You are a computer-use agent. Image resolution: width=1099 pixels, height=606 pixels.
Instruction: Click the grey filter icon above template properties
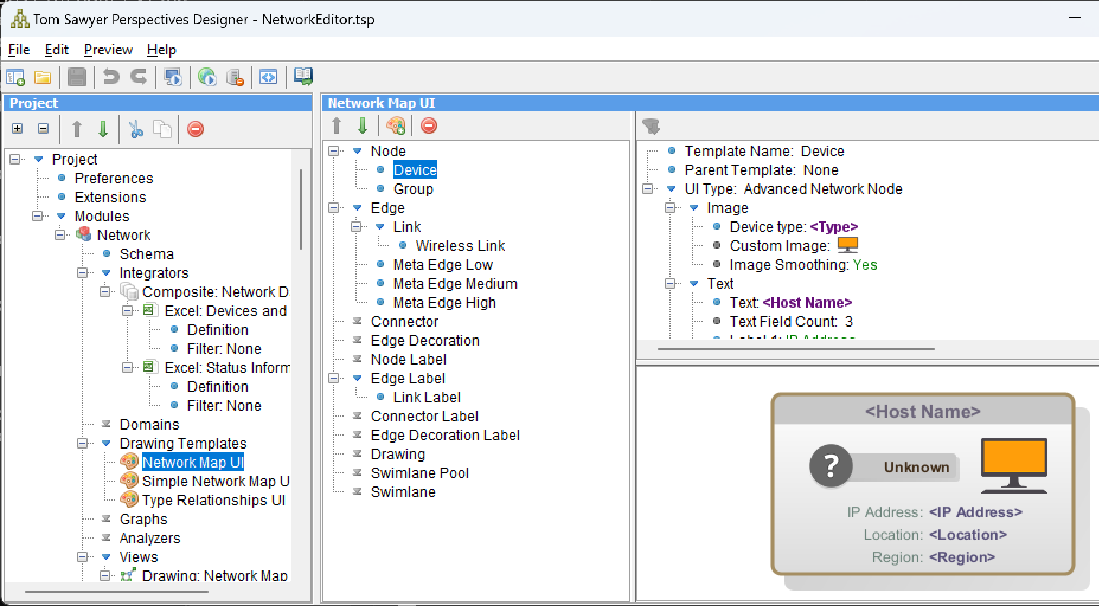point(651,126)
